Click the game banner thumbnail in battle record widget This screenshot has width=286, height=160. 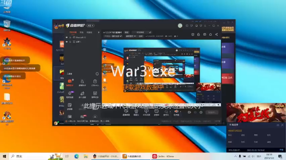click(x=256, y=112)
